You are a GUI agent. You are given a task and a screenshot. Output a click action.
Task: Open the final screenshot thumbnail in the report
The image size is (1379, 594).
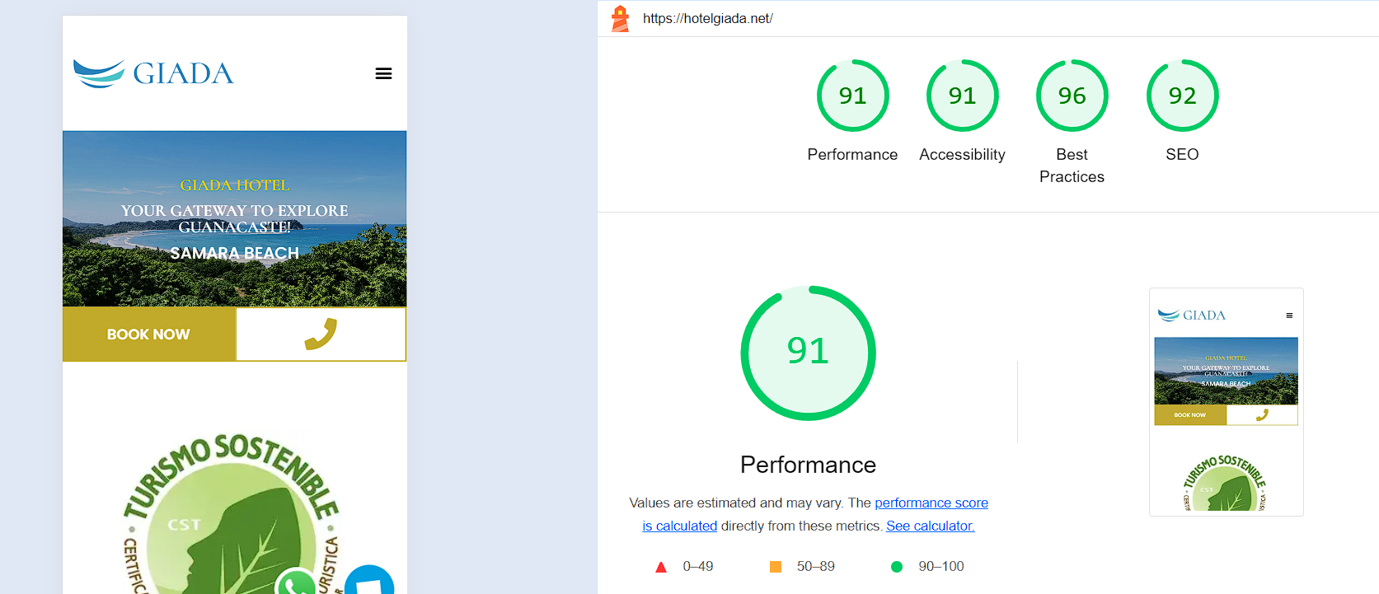point(1227,402)
